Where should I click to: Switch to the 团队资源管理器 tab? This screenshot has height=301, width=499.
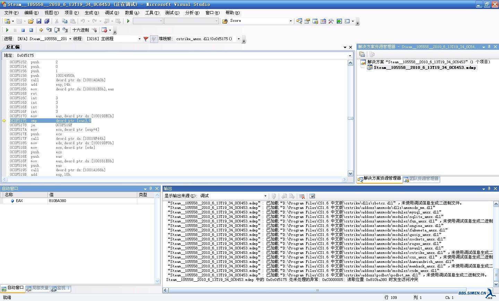421,179
